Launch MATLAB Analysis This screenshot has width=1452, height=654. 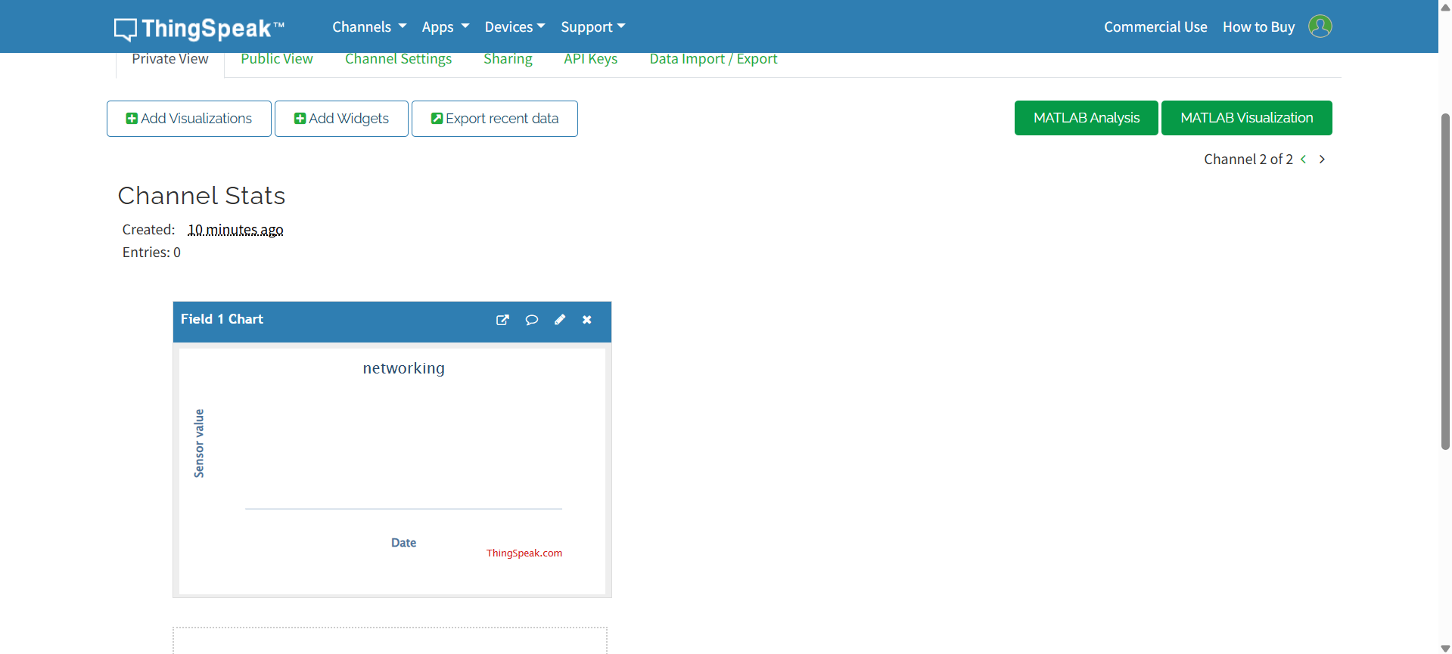click(x=1087, y=118)
